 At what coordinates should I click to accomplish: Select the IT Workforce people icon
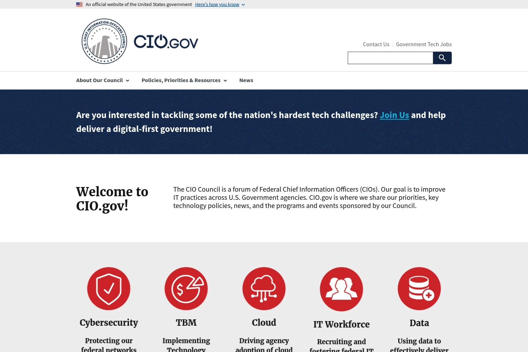pos(341,289)
